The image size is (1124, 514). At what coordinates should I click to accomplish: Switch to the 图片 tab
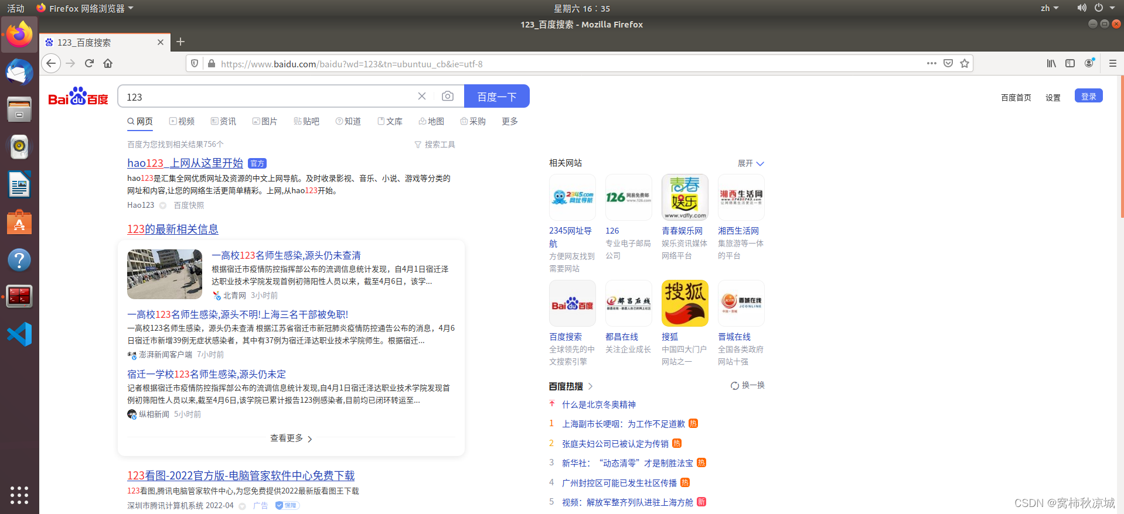pyautogui.click(x=265, y=121)
